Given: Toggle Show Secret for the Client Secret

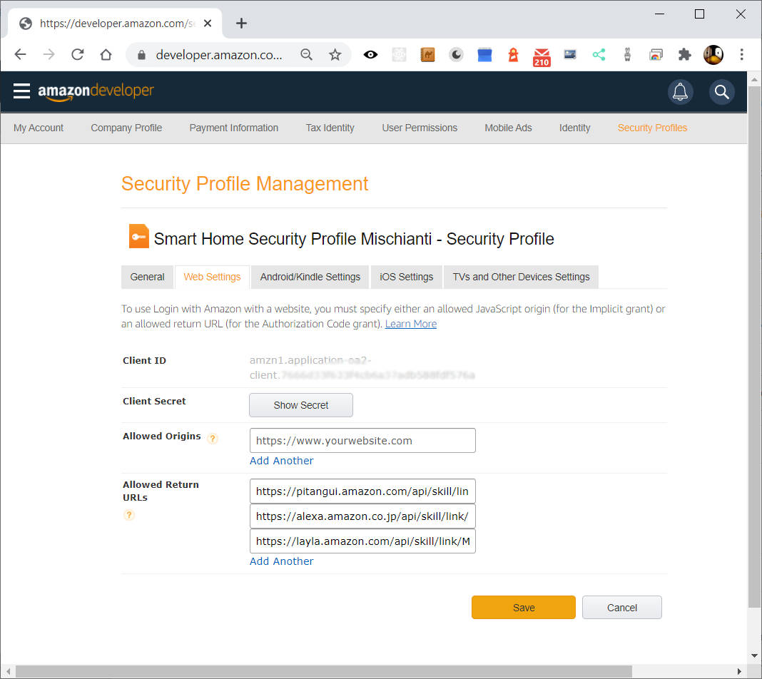Looking at the screenshot, I should 300,404.
